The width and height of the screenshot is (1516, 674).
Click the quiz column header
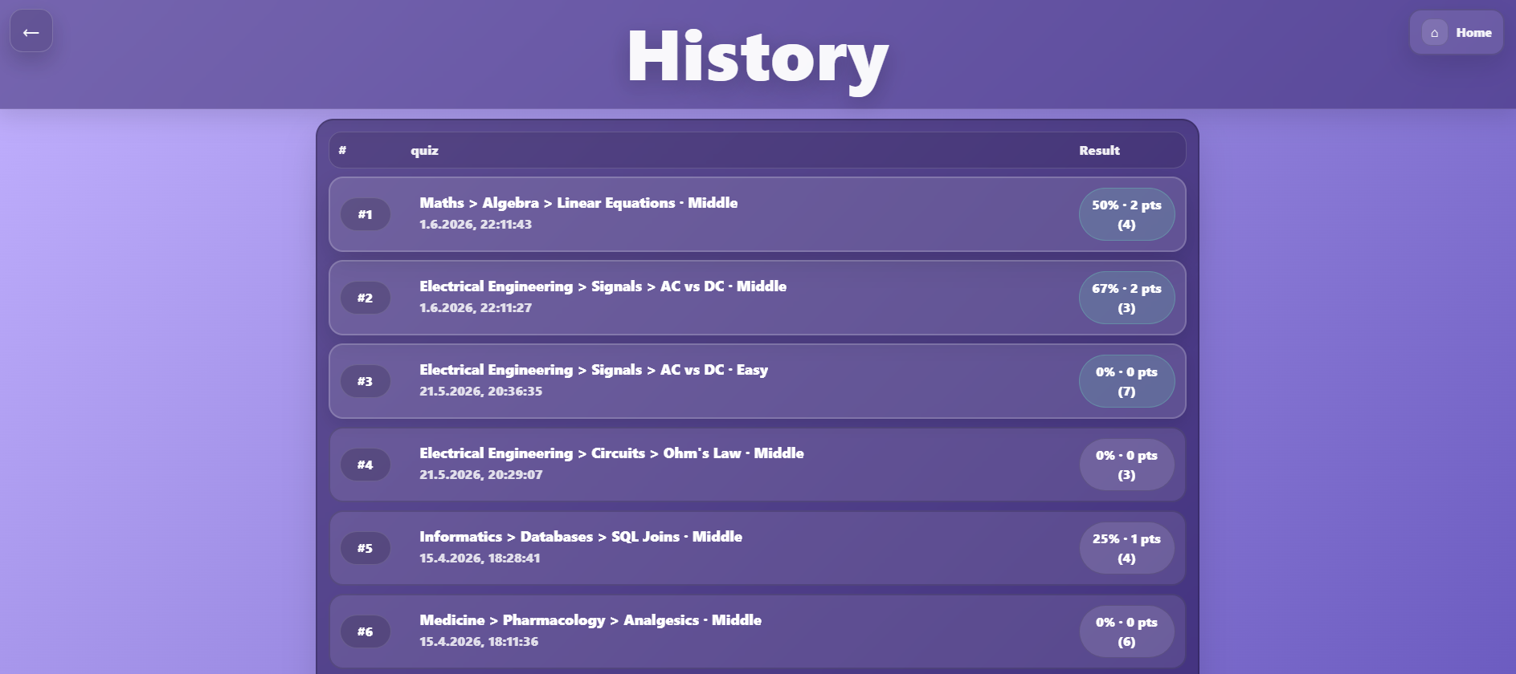point(424,151)
